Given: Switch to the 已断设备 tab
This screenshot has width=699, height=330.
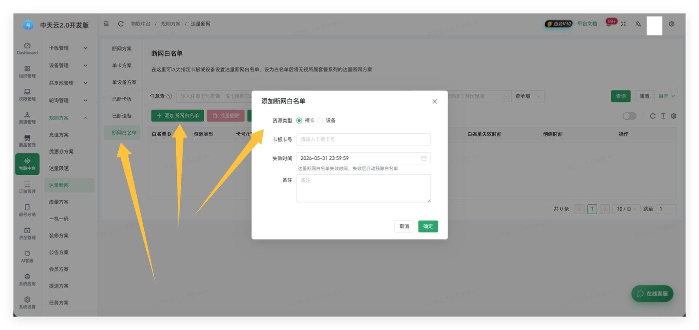Looking at the screenshot, I should point(122,116).
